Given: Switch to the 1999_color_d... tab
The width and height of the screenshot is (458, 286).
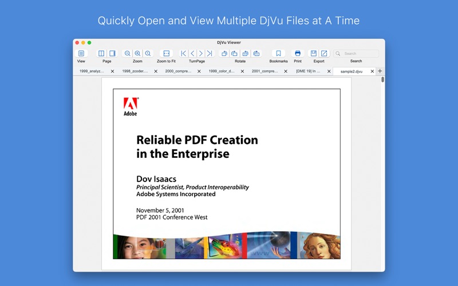Looking at the screenshot, I should 222,71.
